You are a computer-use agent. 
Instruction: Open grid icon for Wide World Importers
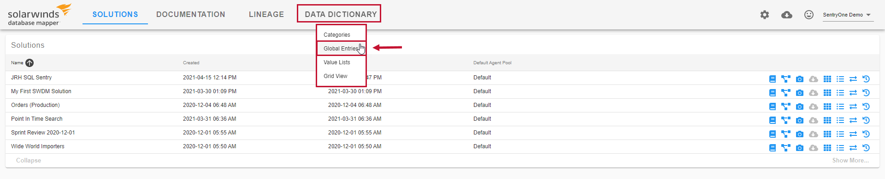(827, 148)
